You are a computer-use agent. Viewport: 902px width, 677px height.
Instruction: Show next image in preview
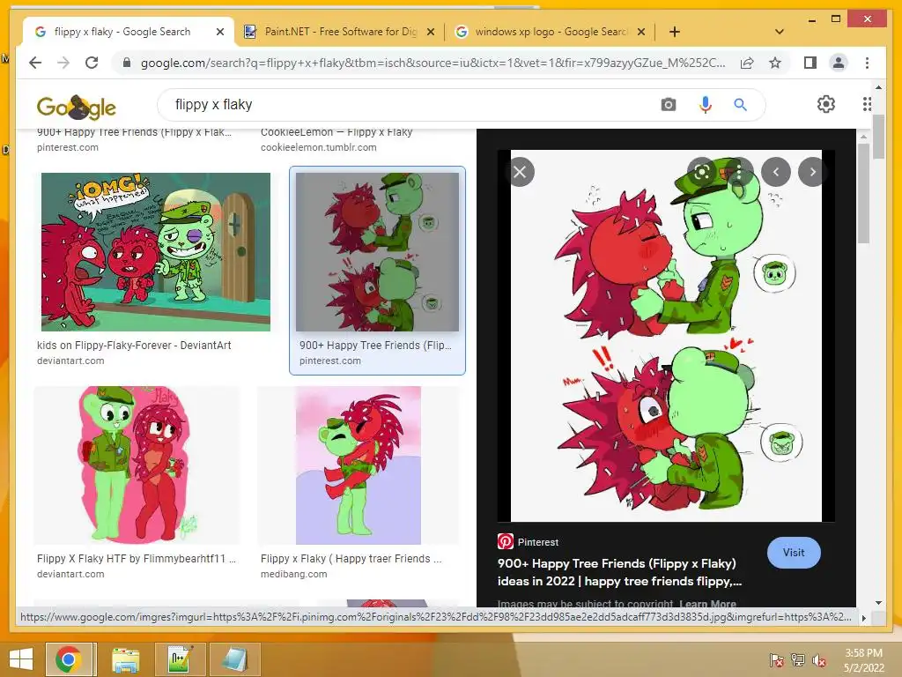[812, 172]
